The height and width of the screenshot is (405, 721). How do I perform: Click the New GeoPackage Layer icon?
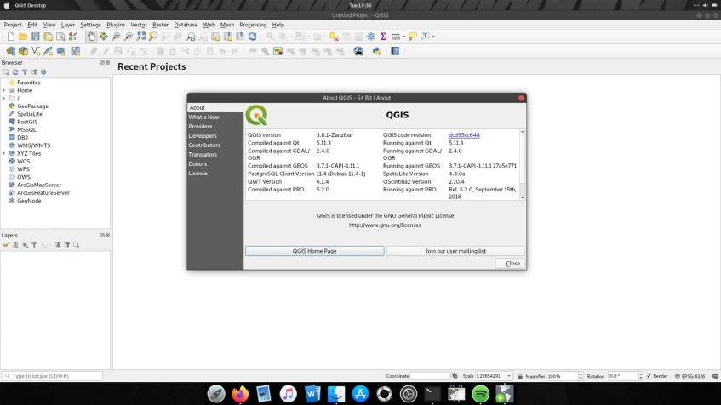(x=23, y=51)
